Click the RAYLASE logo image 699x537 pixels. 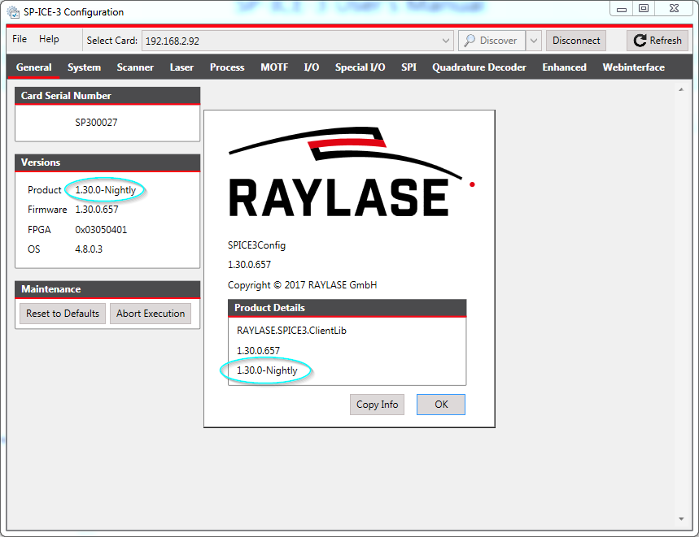(x=352, y=172)
